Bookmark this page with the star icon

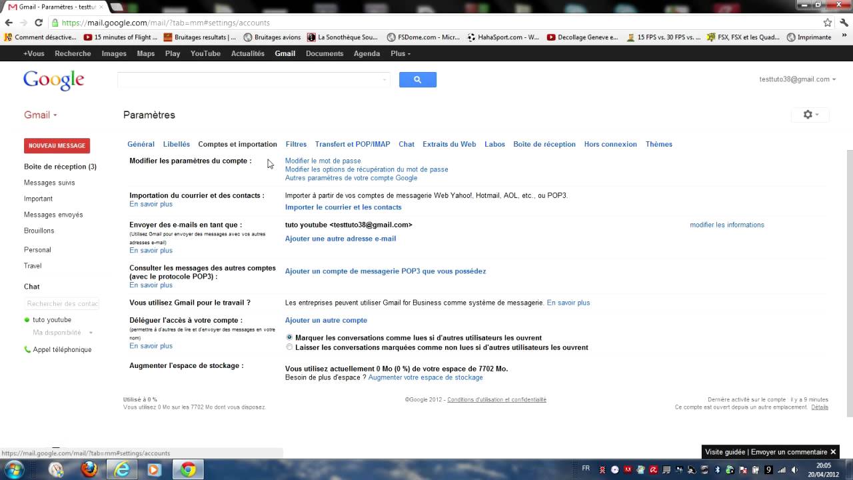pos(828,23)
